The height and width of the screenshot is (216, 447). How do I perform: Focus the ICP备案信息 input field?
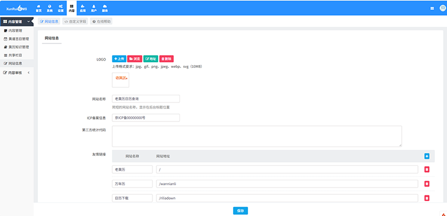point(146,117)
